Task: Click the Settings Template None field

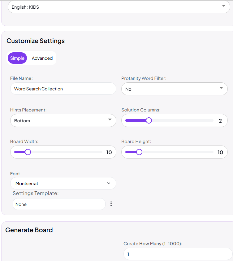Action: click(59, 204)
